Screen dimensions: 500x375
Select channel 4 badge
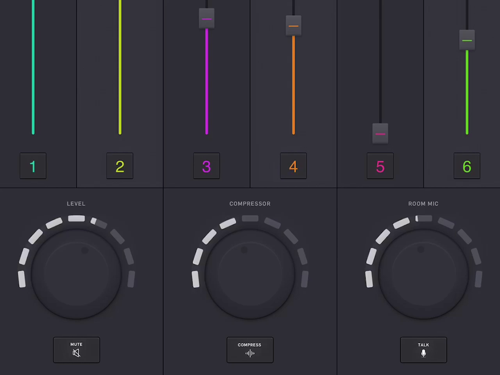coord(293,166)
